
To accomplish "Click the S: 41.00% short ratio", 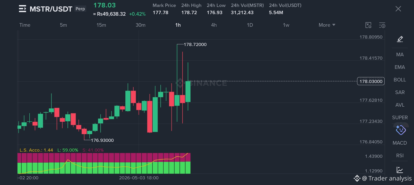I will pyautogui.click(x=93, y=150).
